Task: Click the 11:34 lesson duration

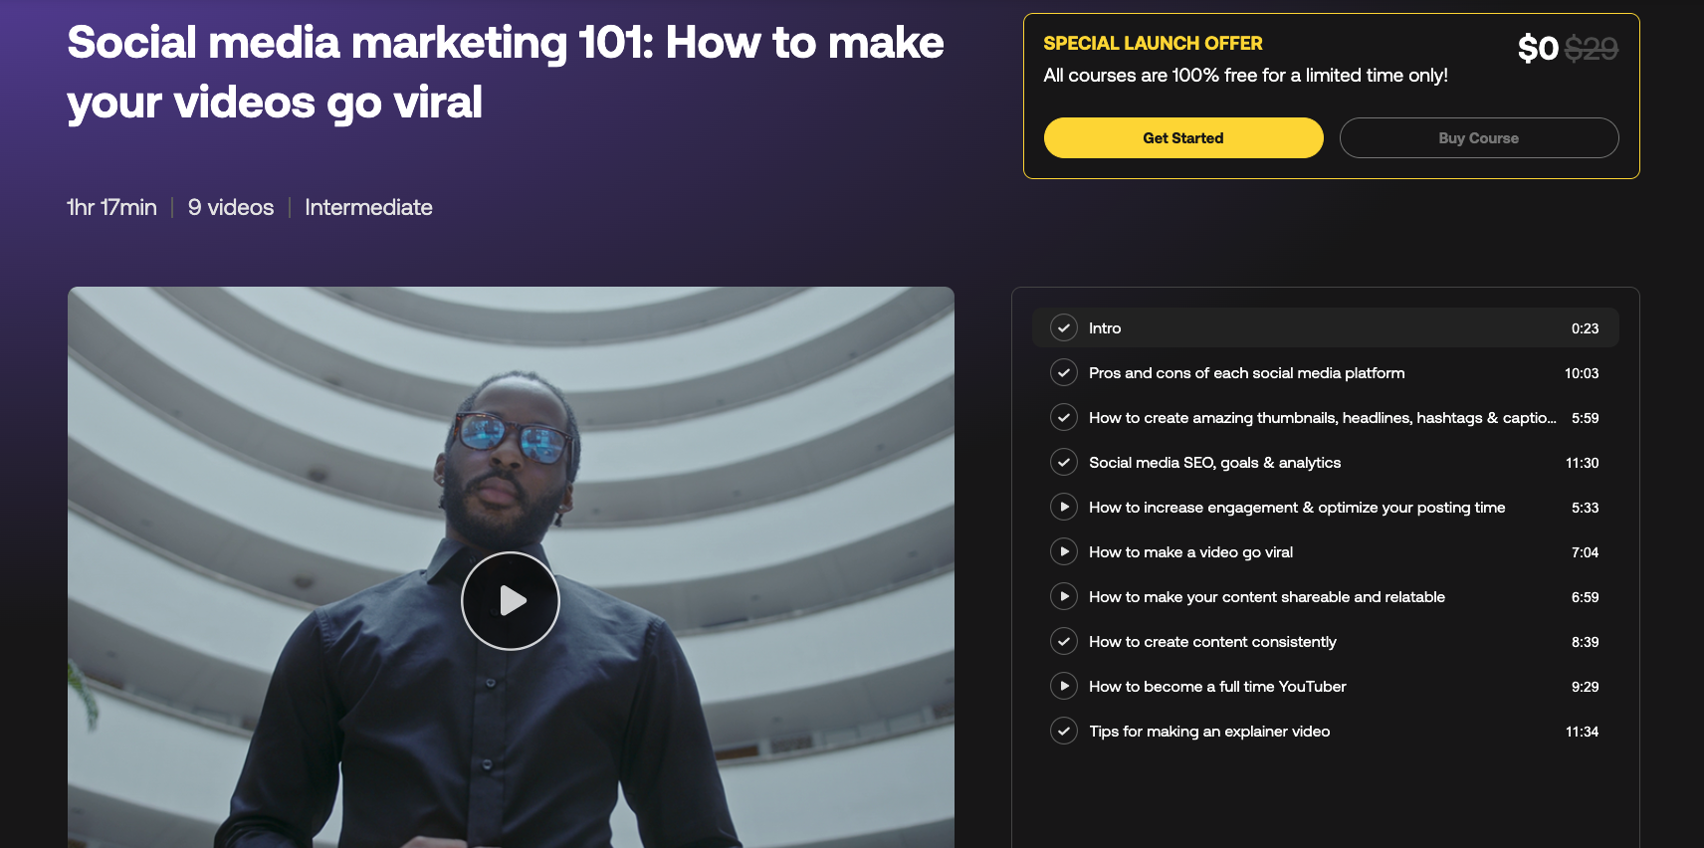Action: [x=1582, y=732]
